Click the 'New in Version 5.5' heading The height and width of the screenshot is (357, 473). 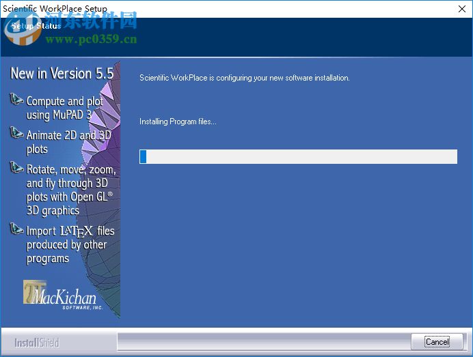click(62, 74)
